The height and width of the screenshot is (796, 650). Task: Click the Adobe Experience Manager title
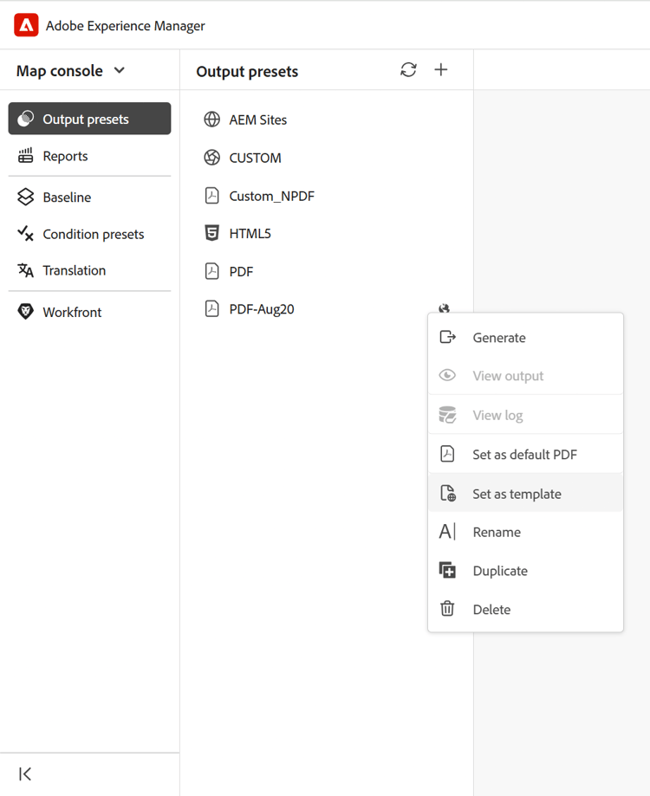click(126, 26)
